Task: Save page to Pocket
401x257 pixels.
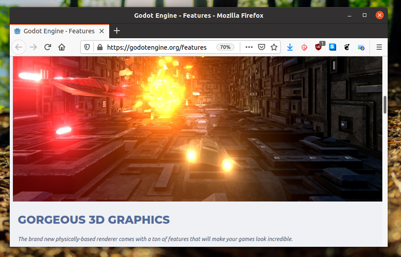Action: tap(262, 47)
